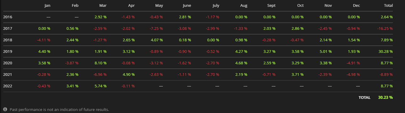This screenshot has height=113, width=405.
Task: Click the May 2017 value -7.25 %
Action: pos(156,28)
